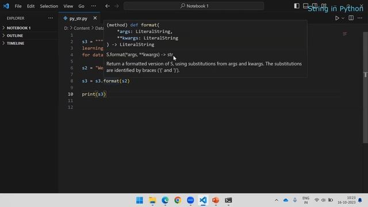Open the blue round app on taskbar
Screen dimensions: 368x207
coord(190,200)
